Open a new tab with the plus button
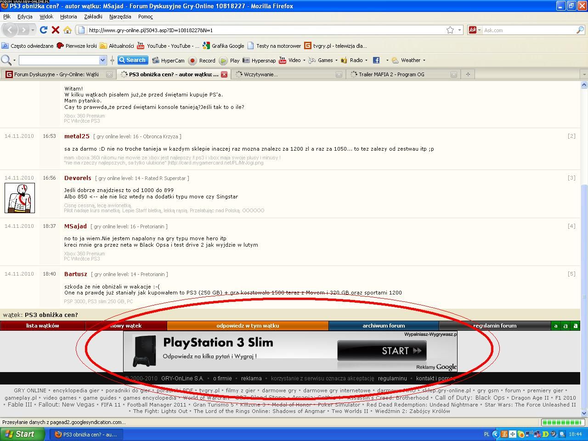Viewport: 588px width, 441px height. pos(468,74)
